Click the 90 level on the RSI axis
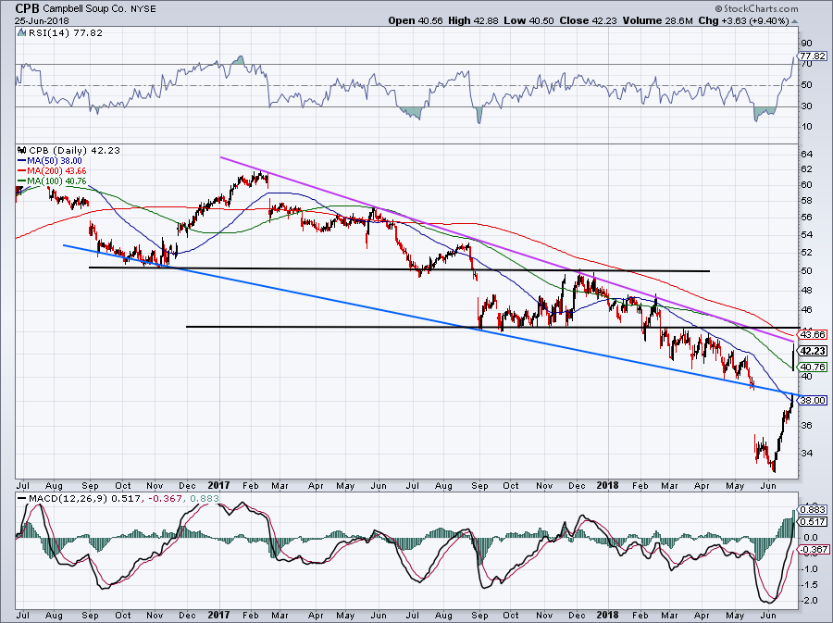Image resolution: width=833 pixels, height=623 pixels. click(806, 44)
